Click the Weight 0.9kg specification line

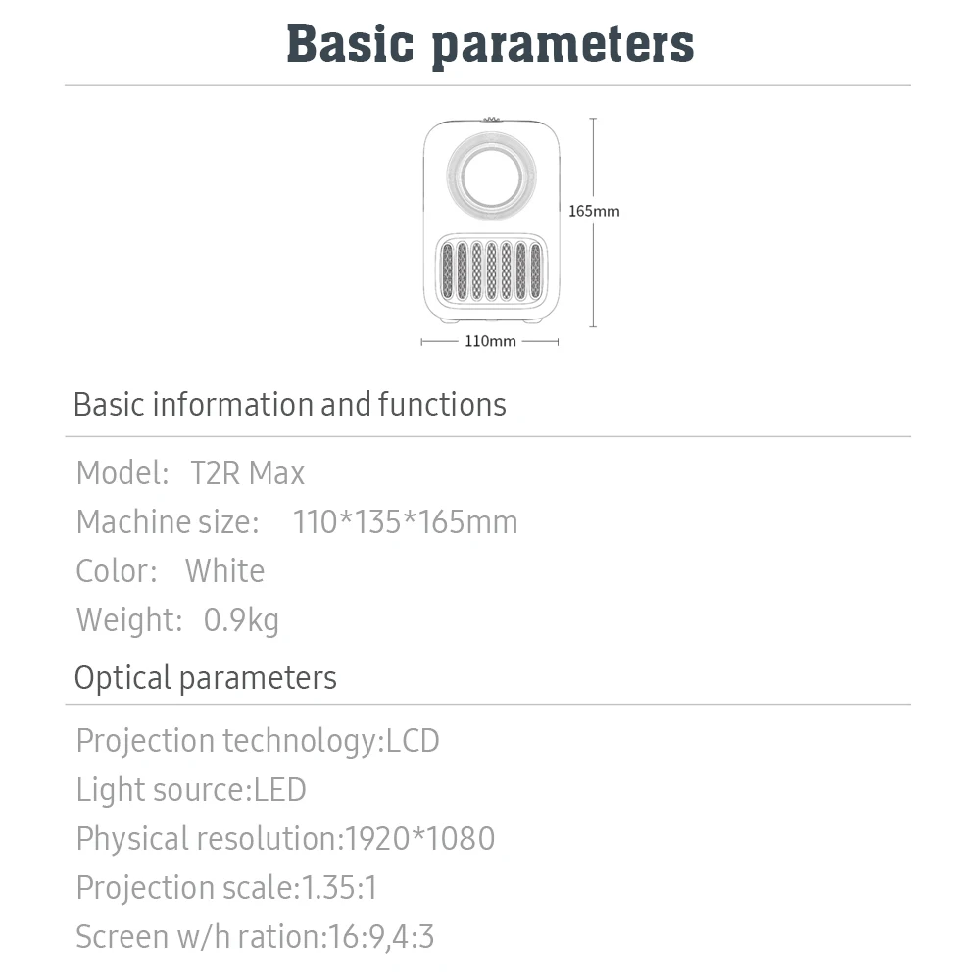coord(177,620)
